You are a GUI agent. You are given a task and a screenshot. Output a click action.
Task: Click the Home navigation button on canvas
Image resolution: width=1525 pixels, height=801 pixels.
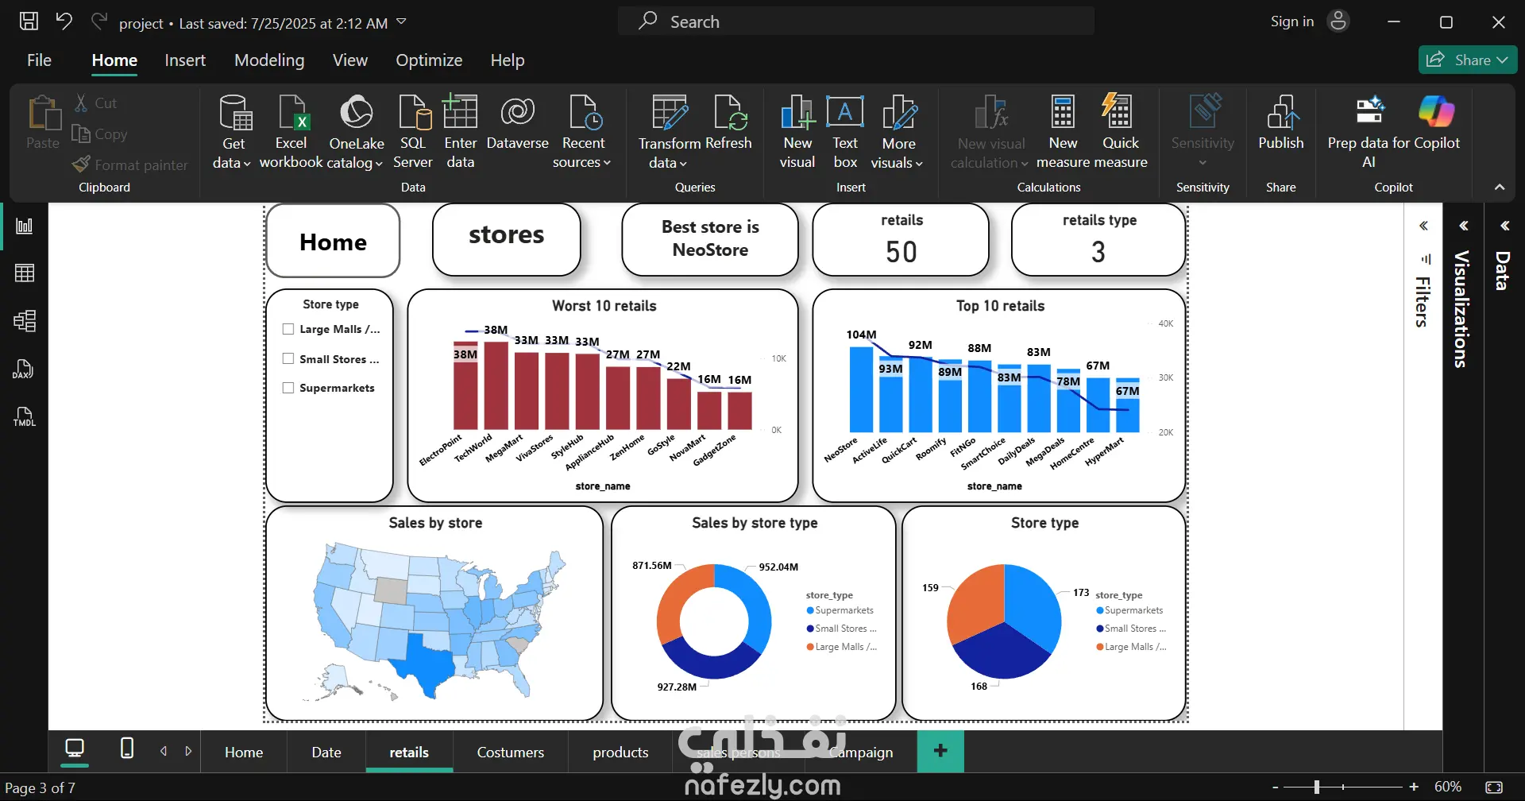click(333, 241)
